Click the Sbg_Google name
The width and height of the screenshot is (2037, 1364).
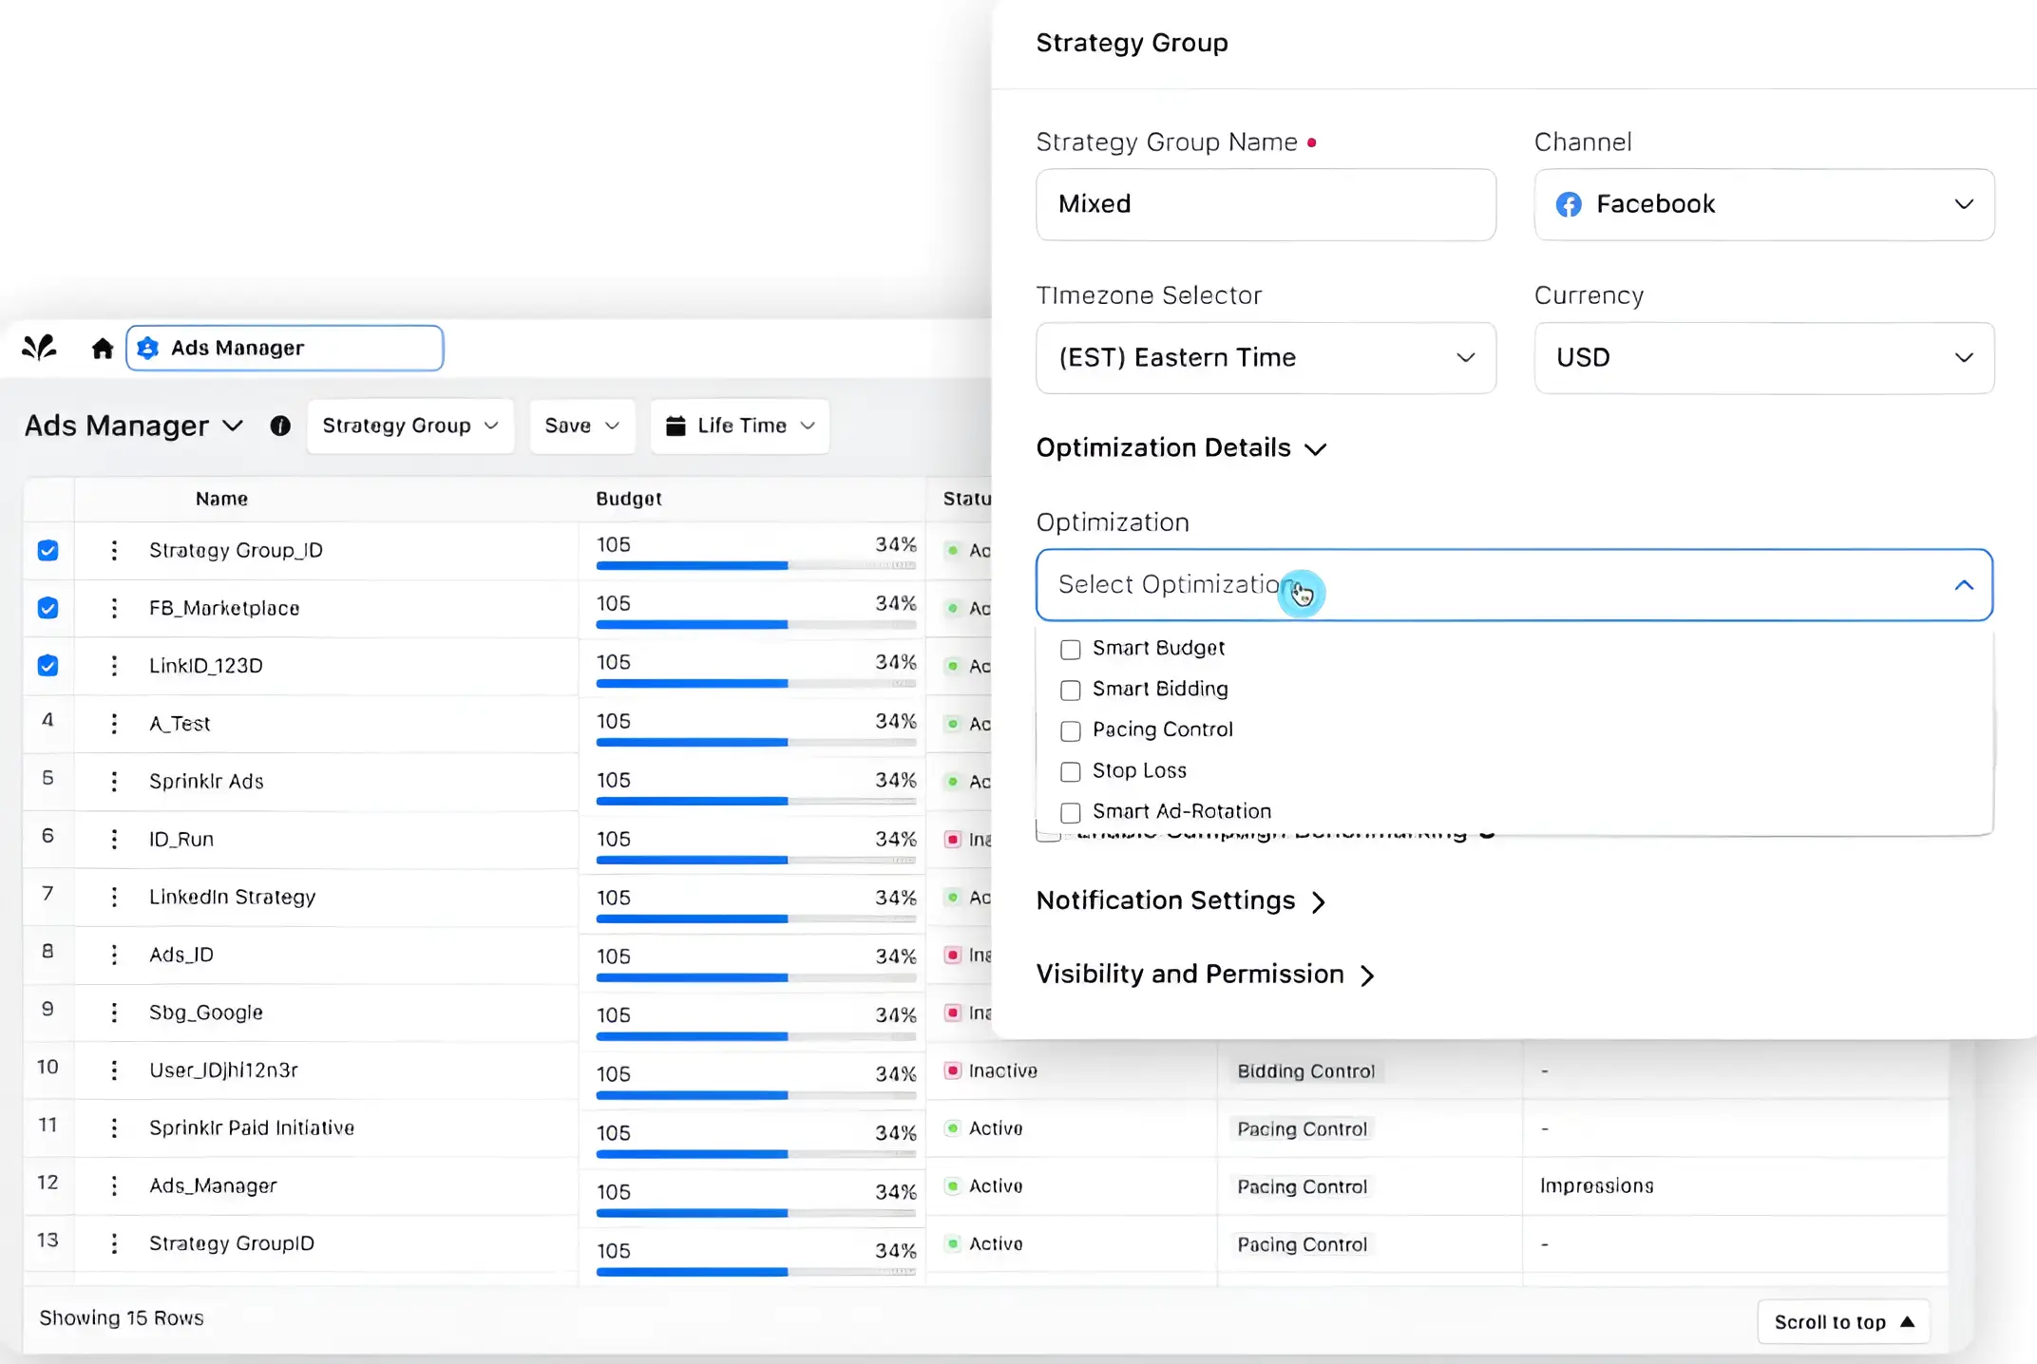click(206, 1013)
